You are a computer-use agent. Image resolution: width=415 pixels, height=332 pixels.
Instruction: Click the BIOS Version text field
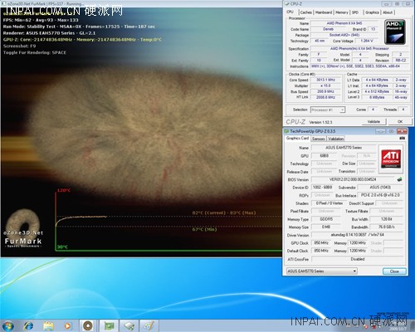click(354, 179)
